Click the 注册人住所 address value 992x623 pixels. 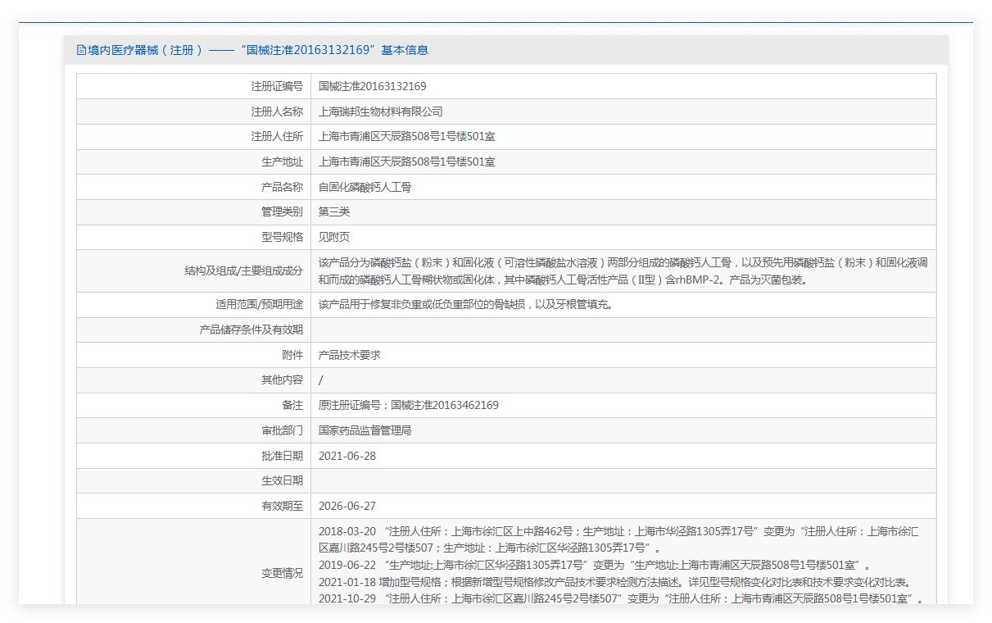pyautogui.click(x=406, y=137)
